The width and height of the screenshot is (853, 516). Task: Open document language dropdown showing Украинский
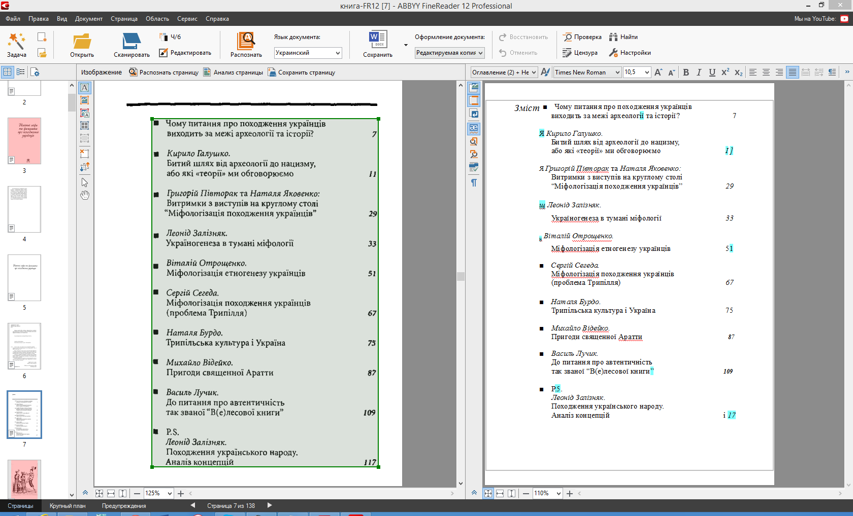(x=308, y=53)
